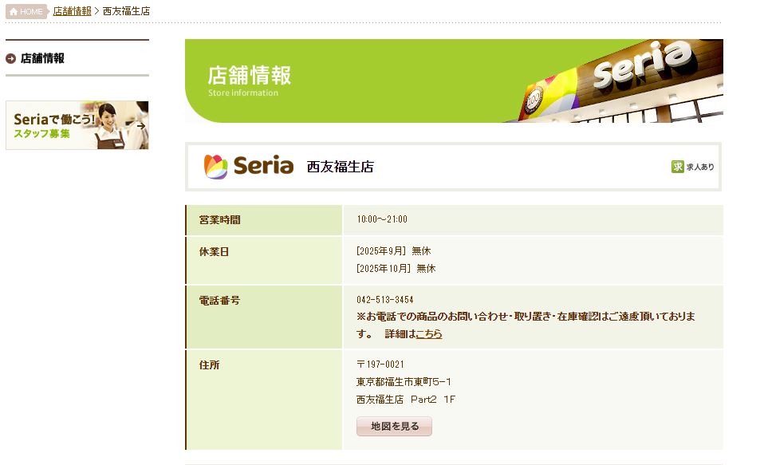Click the phone number 042-513-3454
The image size is (764, 465).
click(x=385, y=300)
